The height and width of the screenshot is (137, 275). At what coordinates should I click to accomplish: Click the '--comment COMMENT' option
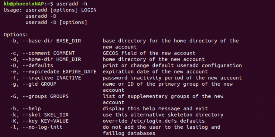click(49, 53)
